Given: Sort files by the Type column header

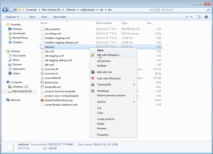Looking at the screenshot, I should click(x=133, y=23).
